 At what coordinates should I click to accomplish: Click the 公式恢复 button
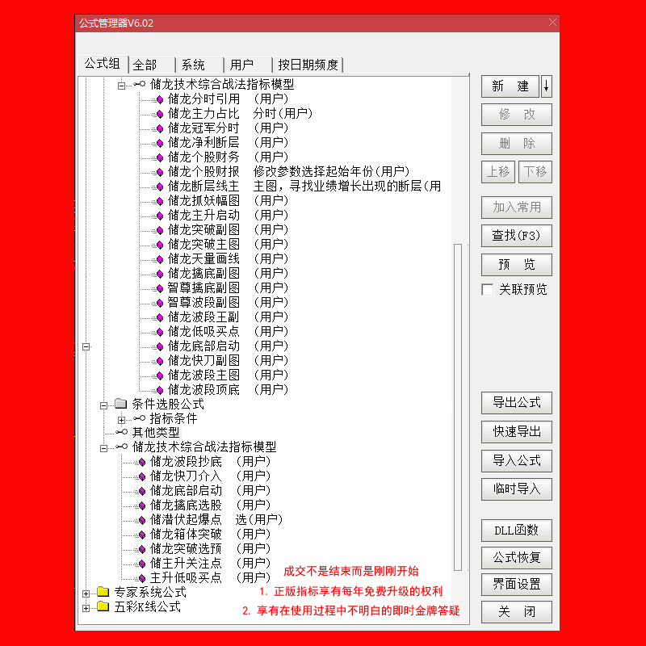click(517, 557)
